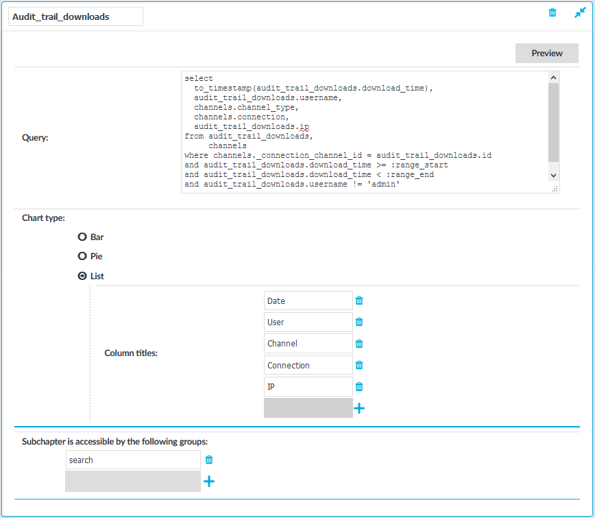Collapse the subchapter panel via the arrows icon
Viewport: 595px width, 518px height.
click(580, 12)
